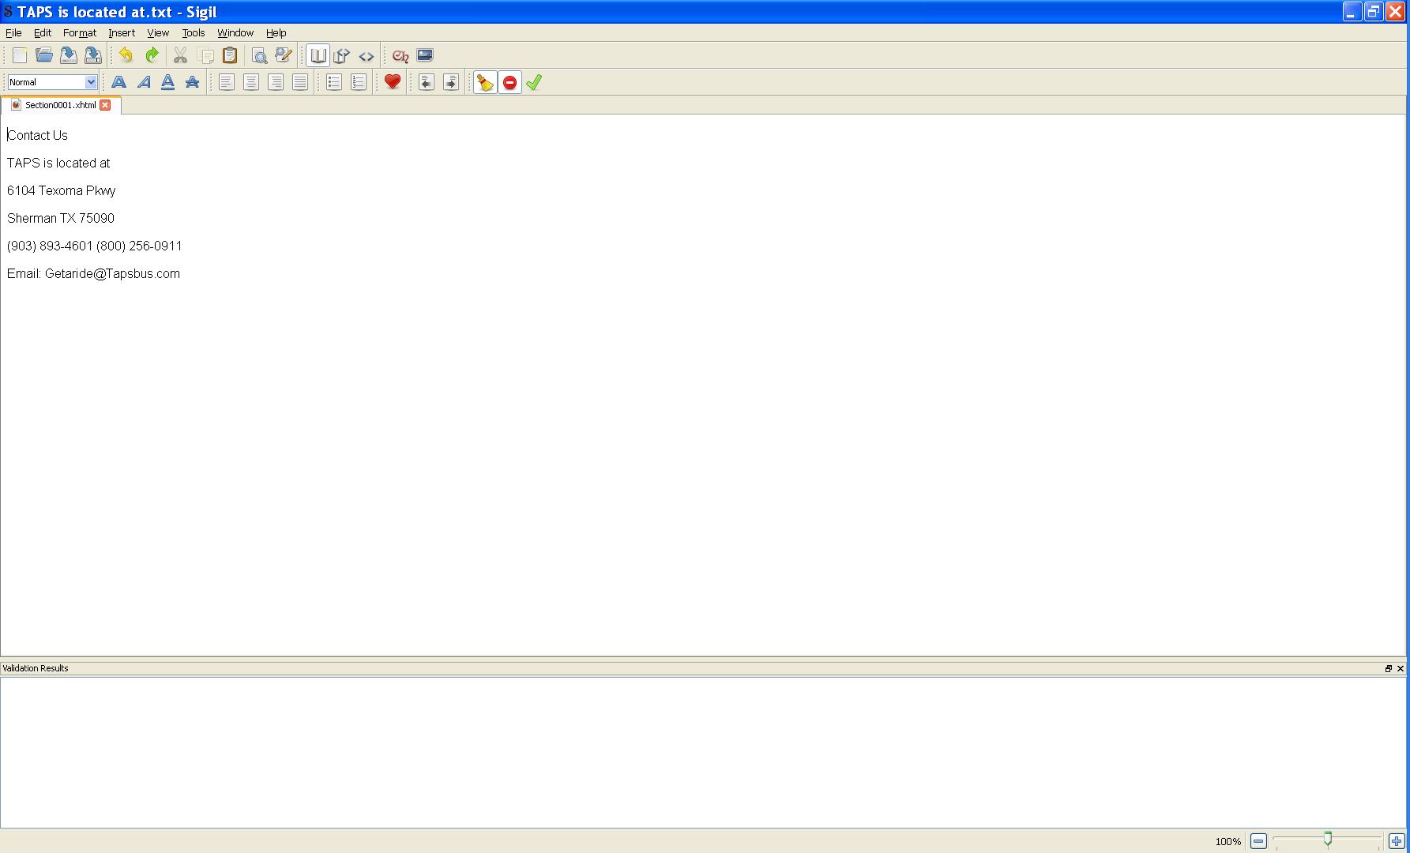Validate the epub with the green checkmark

click(534, 82)
